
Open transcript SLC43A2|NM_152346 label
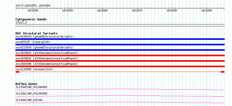[29, 100]
